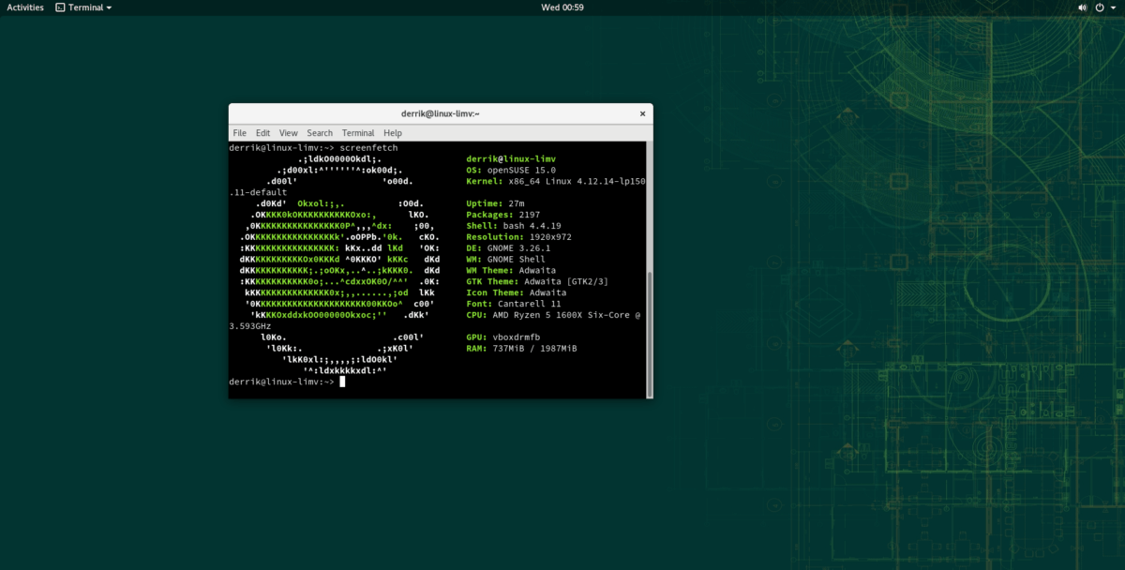The image size is (1125, 570).
Task: Open the Help menu
Action: pyautogui.click(x=392, y=132)
